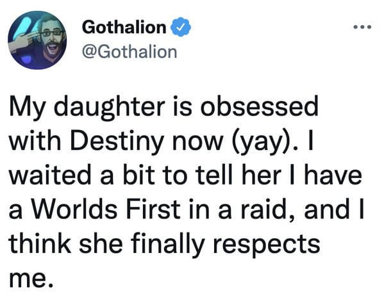The width and height of the screenshot is (384, 303).
Task: Open the three-dot more options menu
Action: pyautogui.click(x=362, y=26)
